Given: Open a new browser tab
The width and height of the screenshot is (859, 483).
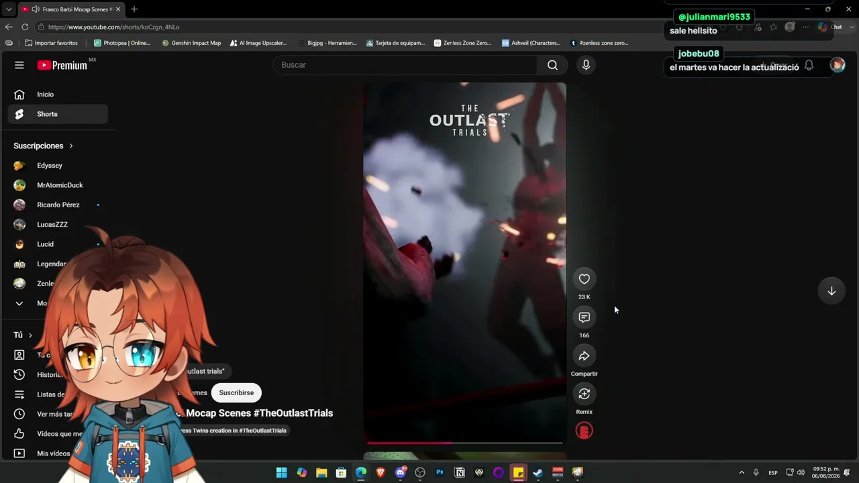Looking at the screenshot, I should pos(134,9).
